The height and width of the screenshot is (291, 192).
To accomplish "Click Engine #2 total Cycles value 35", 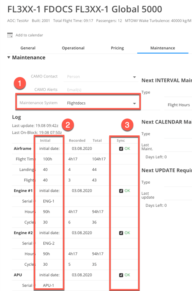I will point(94,265).
